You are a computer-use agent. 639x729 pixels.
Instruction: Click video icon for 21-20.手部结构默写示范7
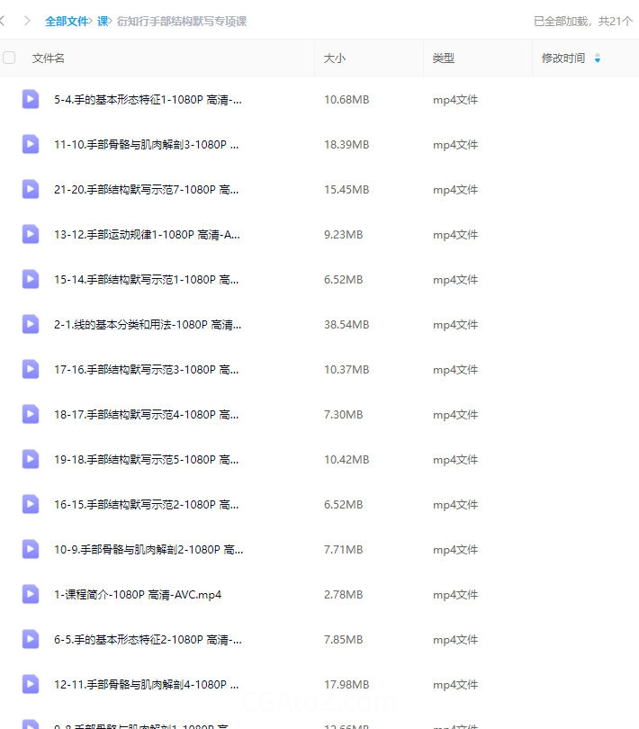(x=31, y=189)
